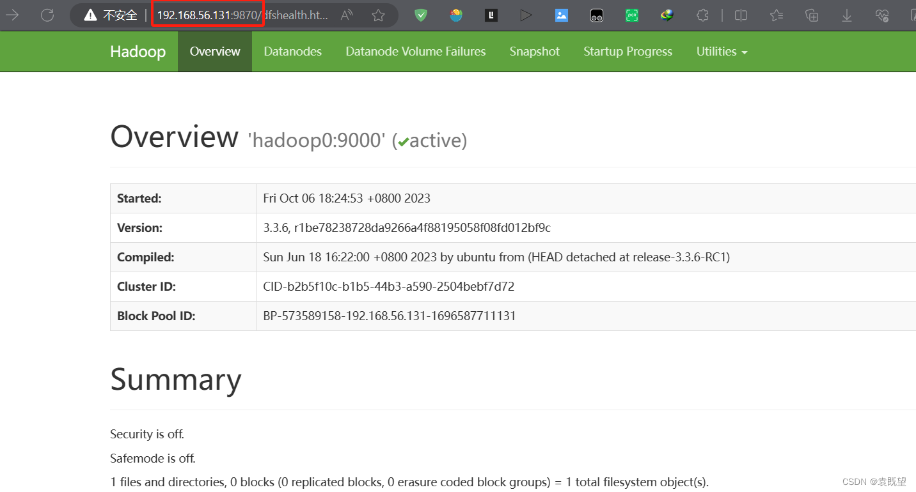Click the compiled value 'Sun Jun 18 16:22:00'
The width and height of the screenshot is (916, 492).
coord(496,258)
